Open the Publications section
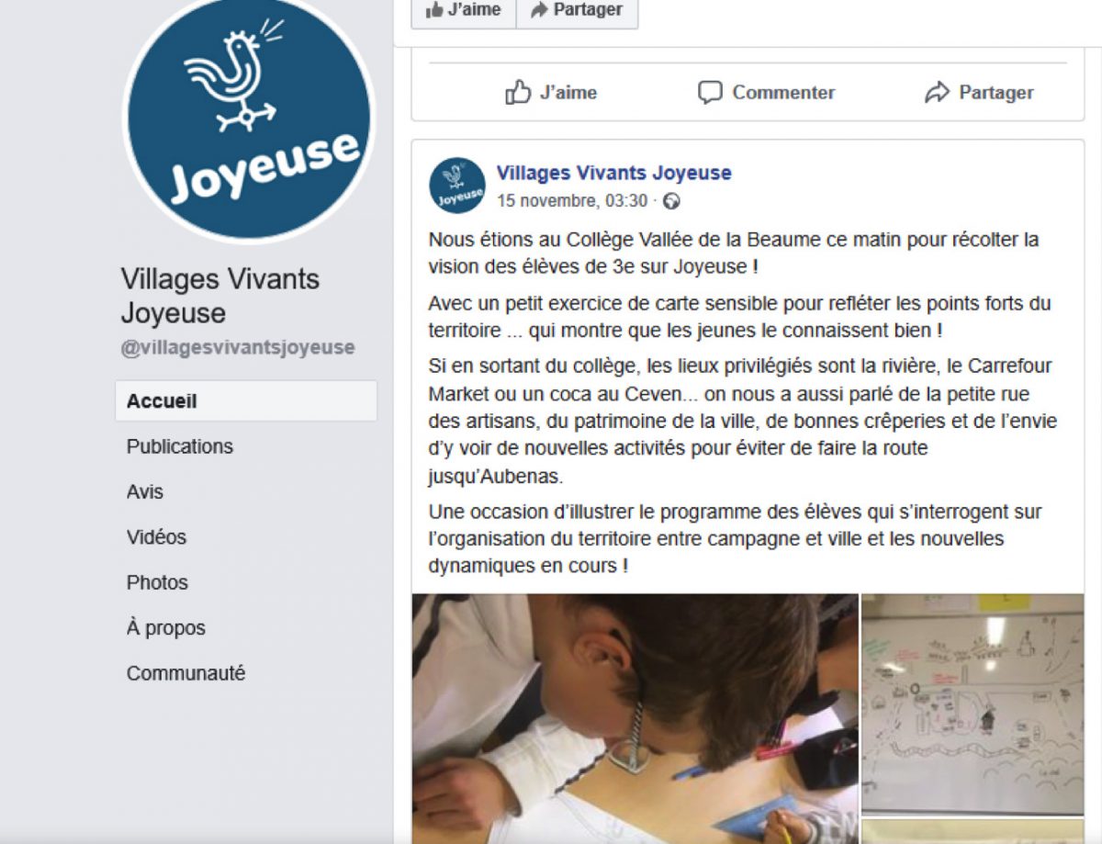This screenshot has height=844, width=1102. (x=180, y=446)
